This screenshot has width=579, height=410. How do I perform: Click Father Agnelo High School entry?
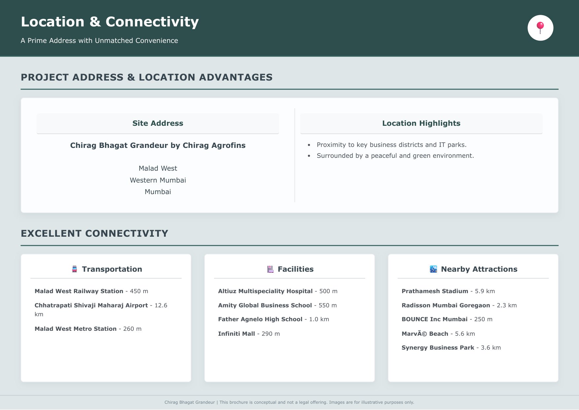click(x=273, y=319)
